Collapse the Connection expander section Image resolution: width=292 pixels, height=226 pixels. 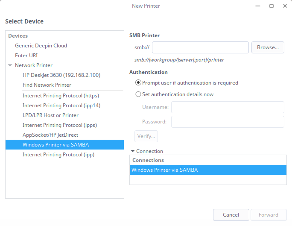133,151
